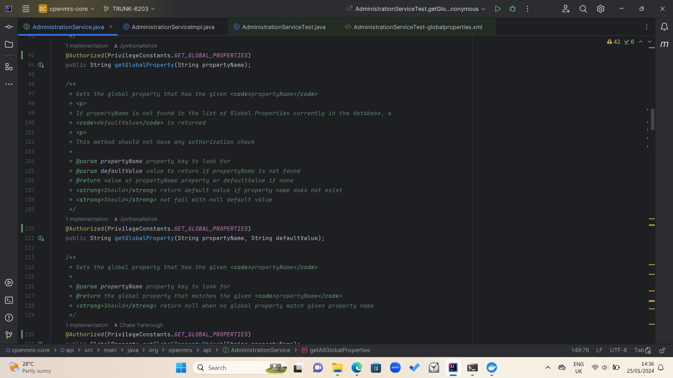
Task: Click the editor vertical scrollbar thumb
Action: coord(653,119)
